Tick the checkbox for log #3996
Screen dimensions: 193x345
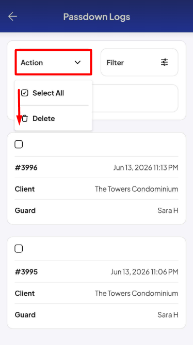pyautogui.click(x=19, y=145)
